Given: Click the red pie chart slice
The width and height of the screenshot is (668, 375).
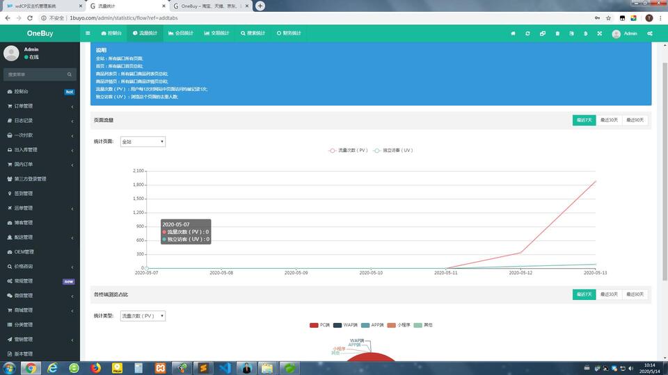Looking at the screenshot, I should coord(371,357).
